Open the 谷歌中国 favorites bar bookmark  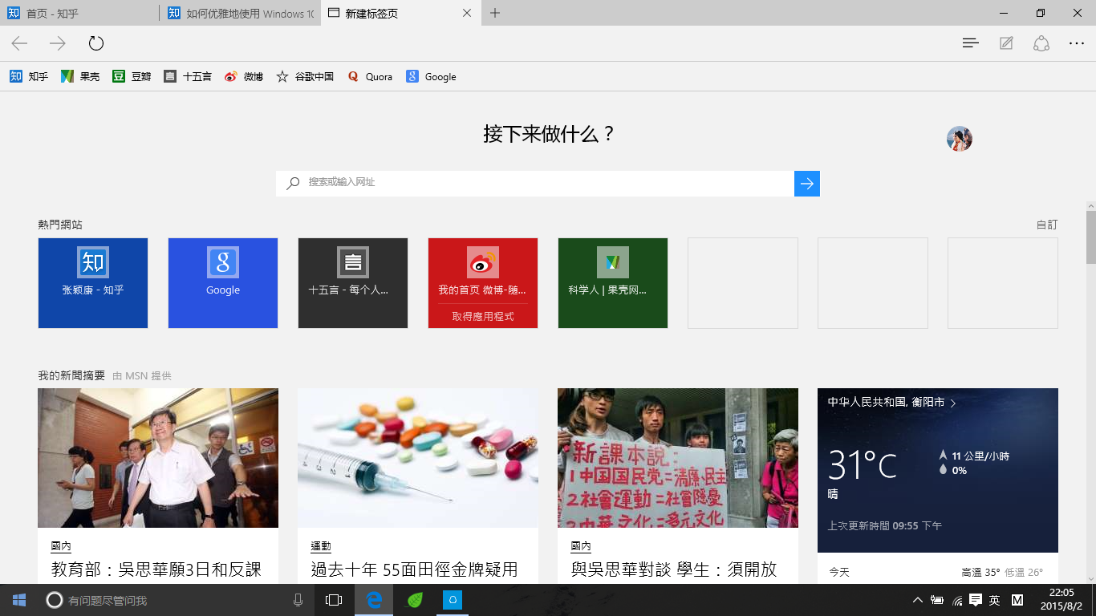tap(305, 77)
